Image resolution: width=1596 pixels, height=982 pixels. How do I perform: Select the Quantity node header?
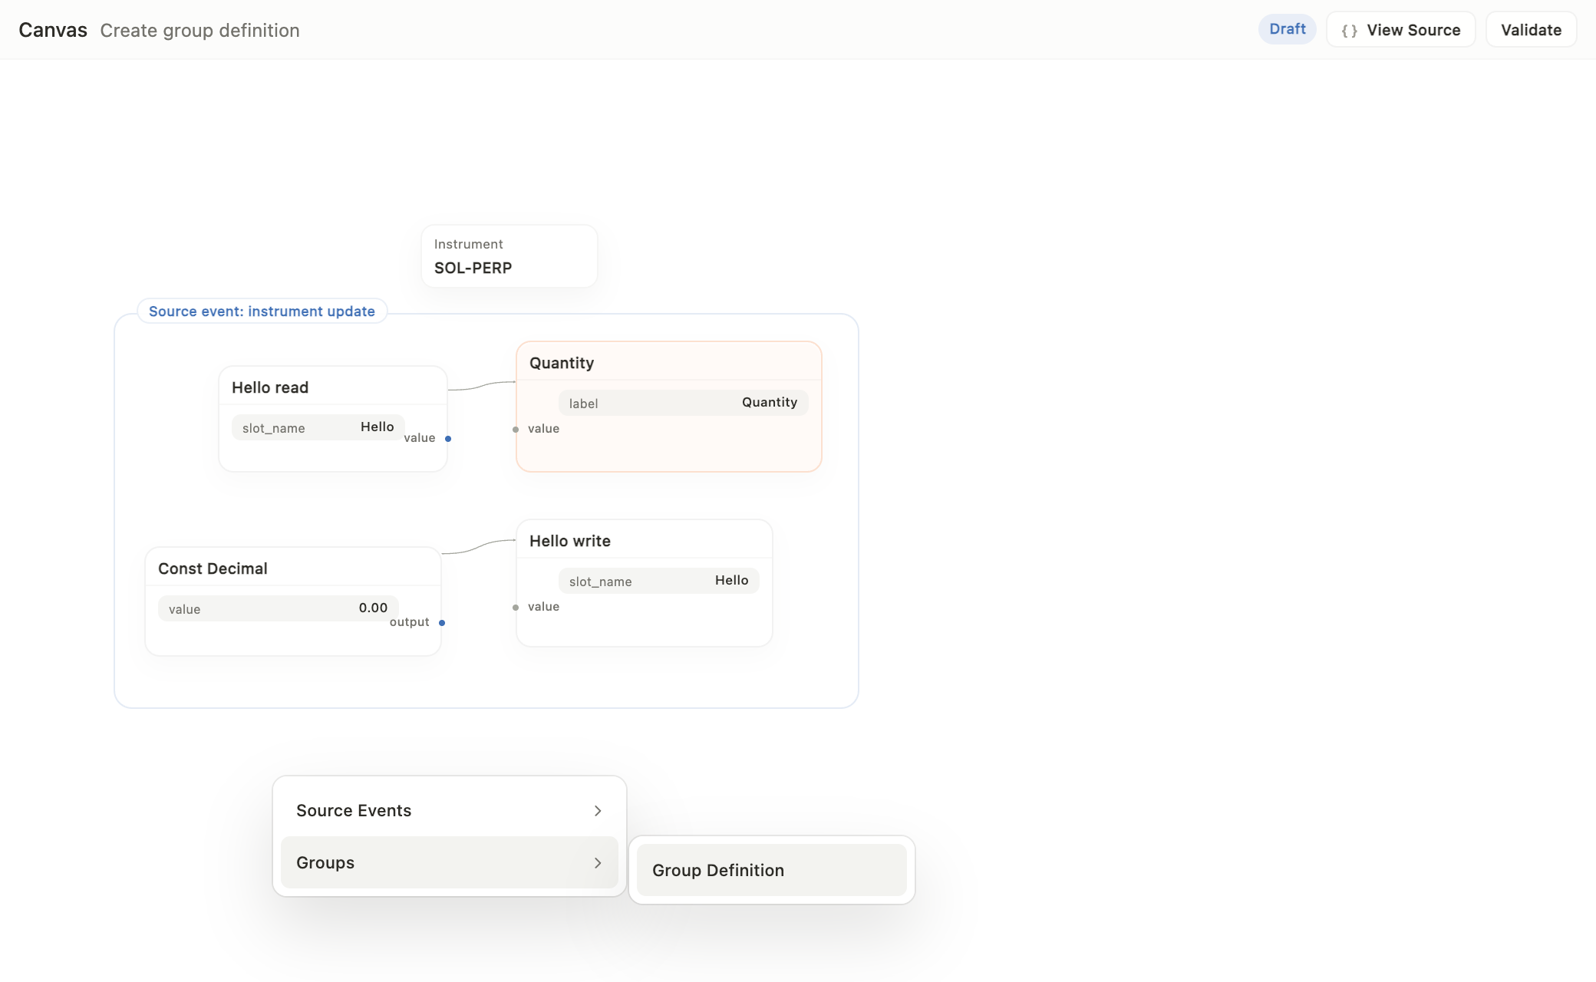pos(669,362)
